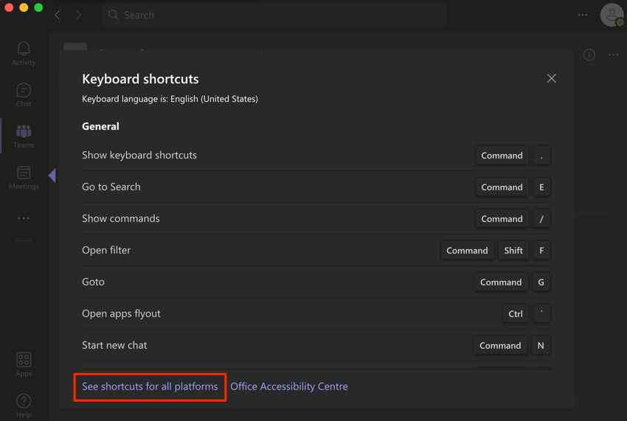
Task: Click the Search input field
Action: tap(274, 15)
